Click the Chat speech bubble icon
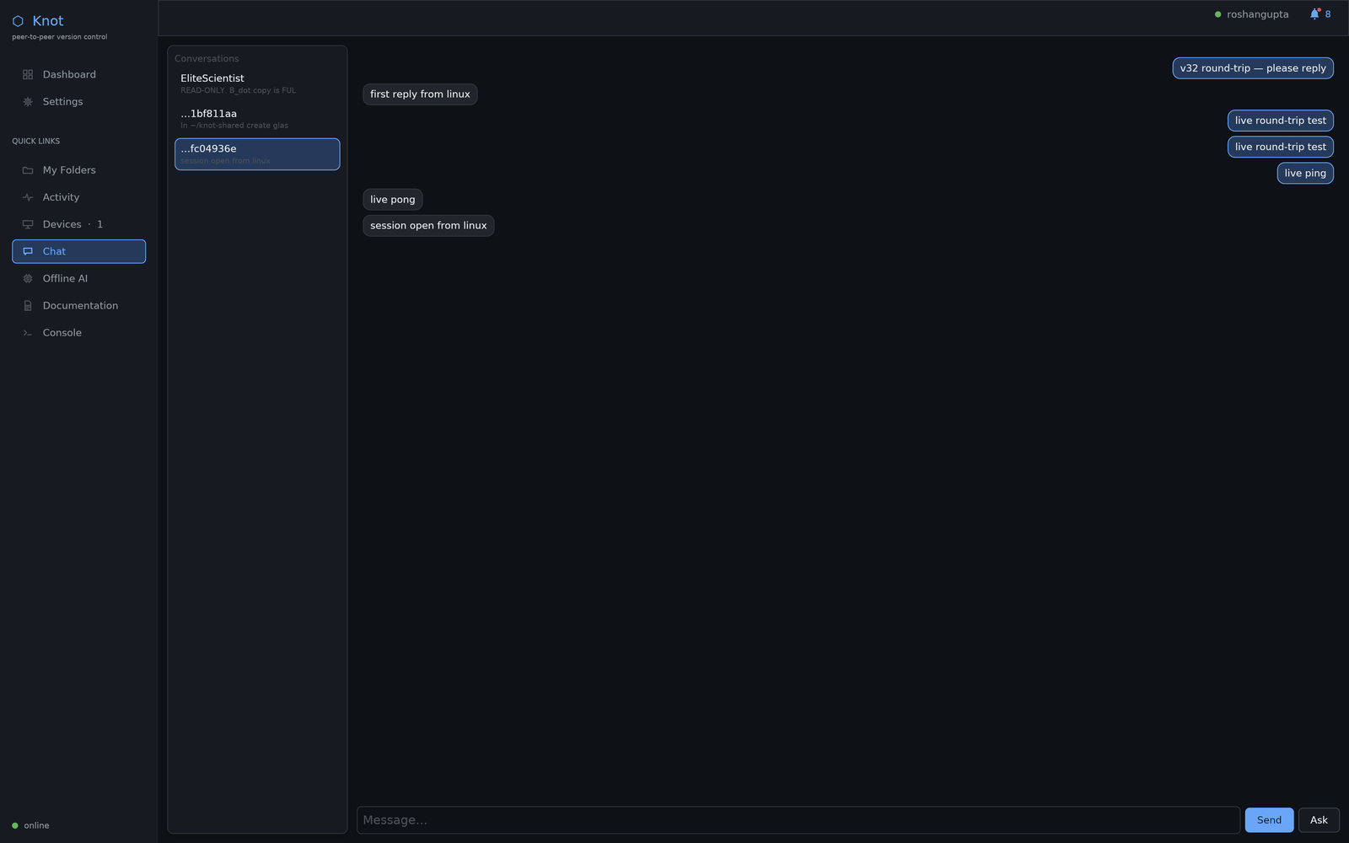The width and height of the screenshot is (1349, 843). (x=28, y=251)
